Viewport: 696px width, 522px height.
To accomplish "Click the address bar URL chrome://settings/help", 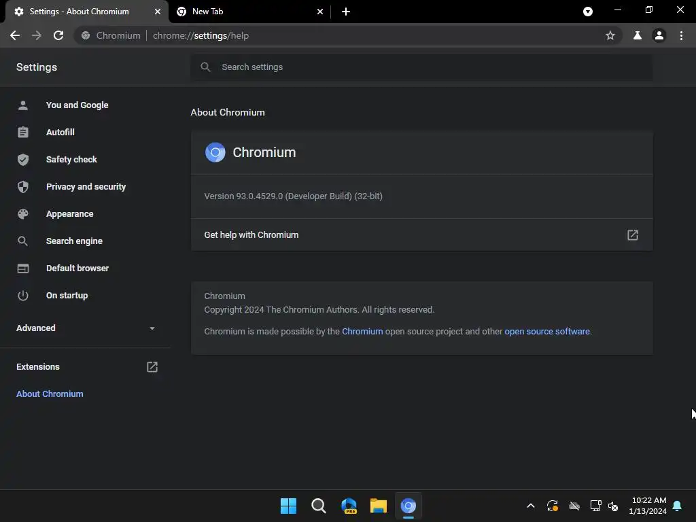I will 201,35.
